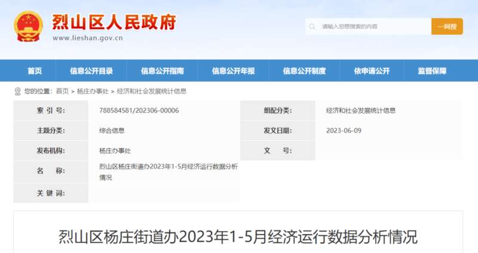The height and width of the screenshot is (253, 478).
Task: Go to 首页 in breadcrumb
Action: [63, 91]
